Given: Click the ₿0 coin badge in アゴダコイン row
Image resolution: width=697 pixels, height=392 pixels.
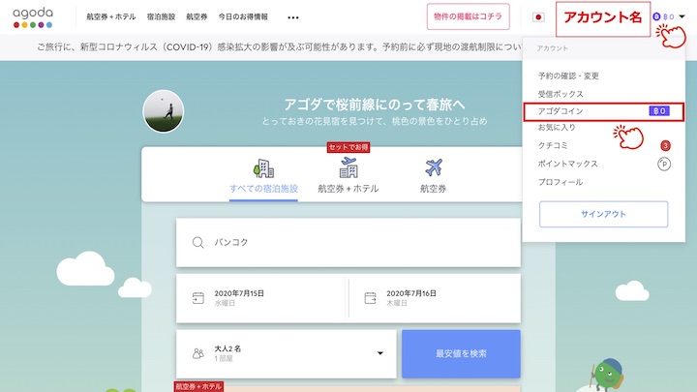Looking at the screenshot, I should pyautogui.click(x=659, y=111).
